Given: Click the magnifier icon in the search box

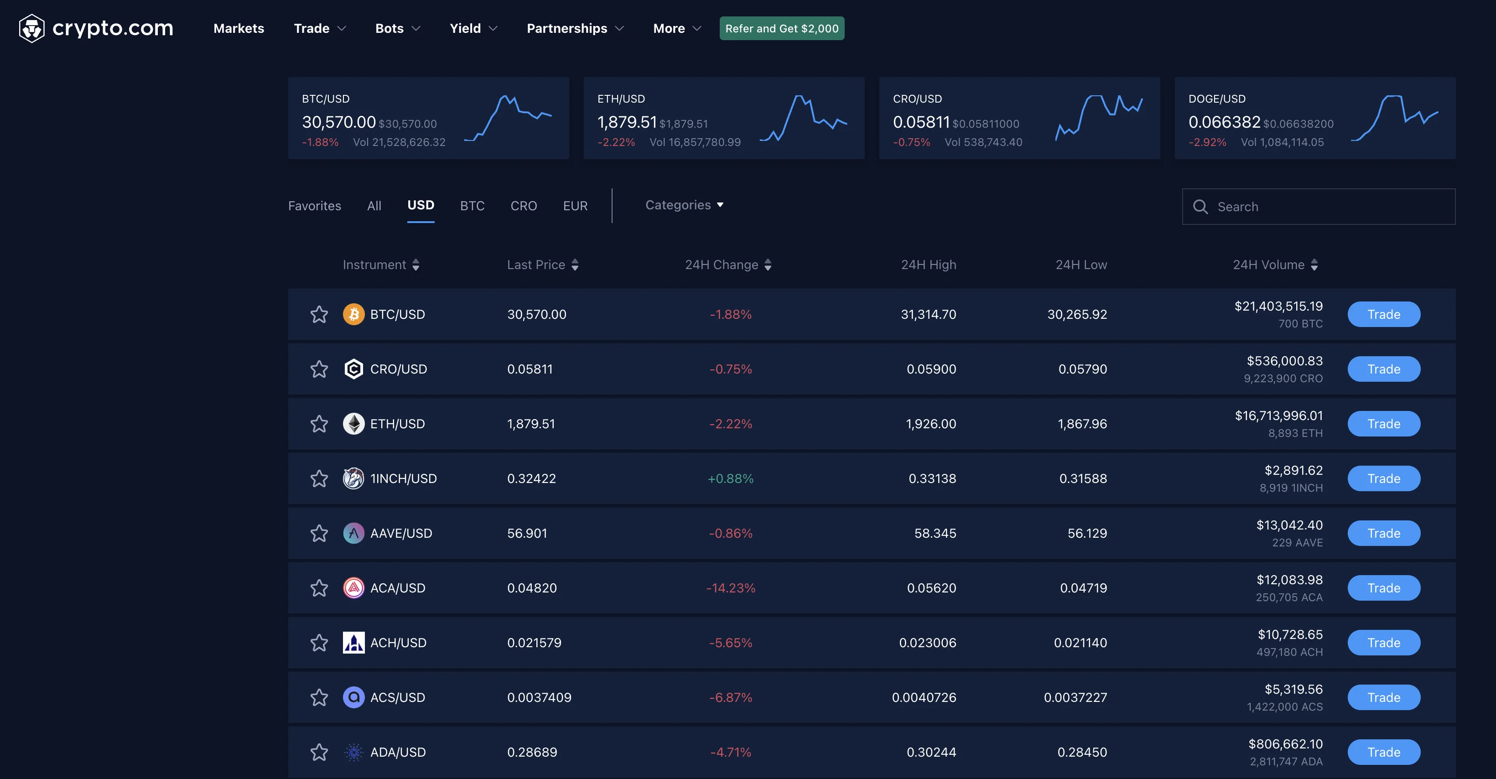Looking at the screenshot, I should point(1200,207).
